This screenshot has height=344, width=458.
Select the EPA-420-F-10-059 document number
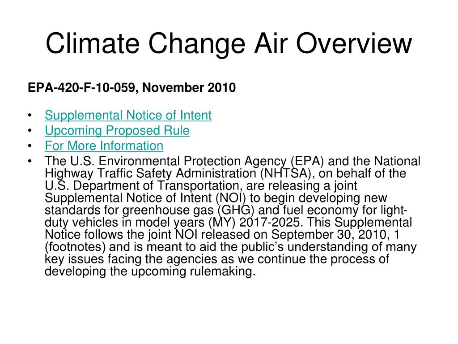(x=81, y=88)
